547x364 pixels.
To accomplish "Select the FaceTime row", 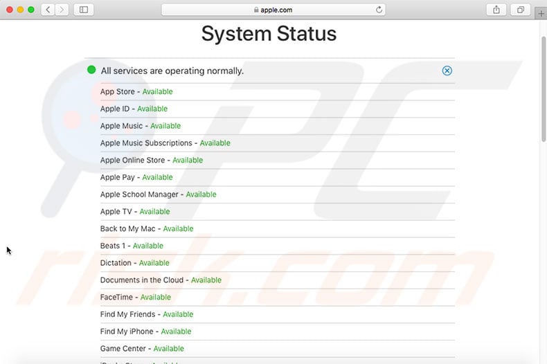I will tap(278, 297).
